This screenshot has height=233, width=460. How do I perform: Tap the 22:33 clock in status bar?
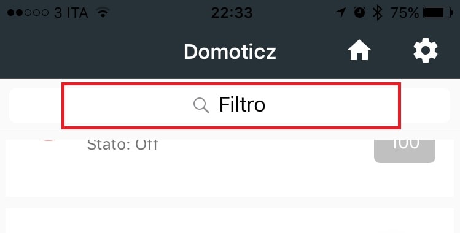click(232, 13)
